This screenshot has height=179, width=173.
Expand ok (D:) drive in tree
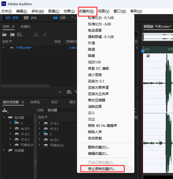[x=10, y=128]
